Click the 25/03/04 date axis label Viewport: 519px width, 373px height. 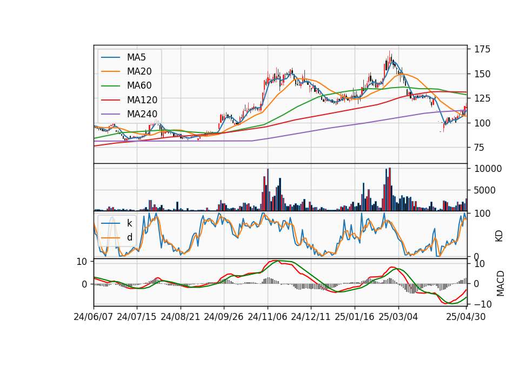click(x=398, y=317)
